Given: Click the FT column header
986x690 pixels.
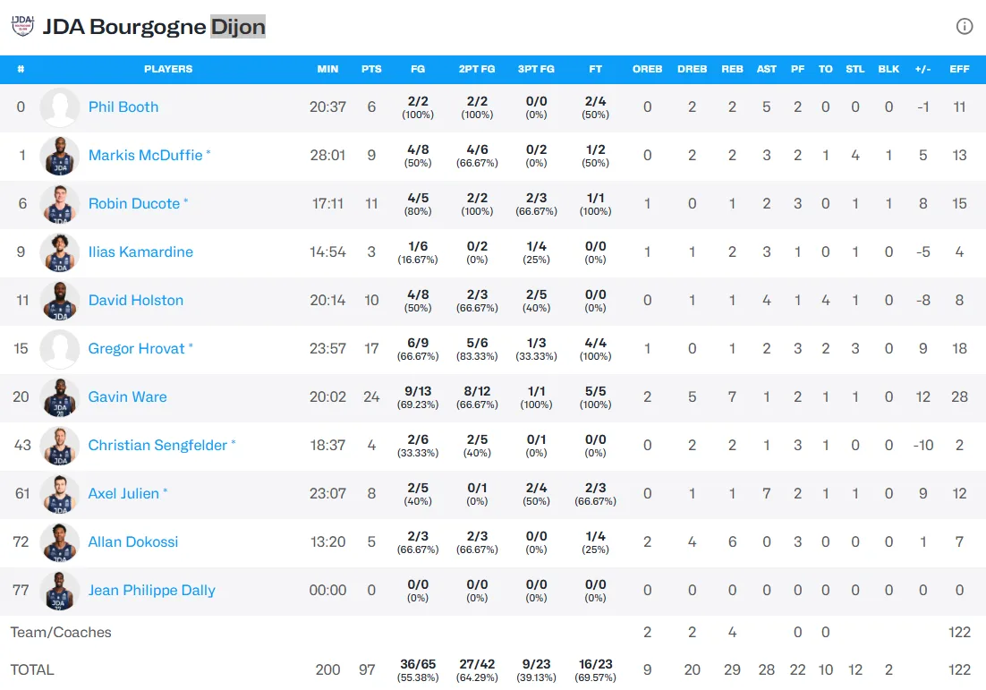Looking at the screenshot, I should coord(596,69).
